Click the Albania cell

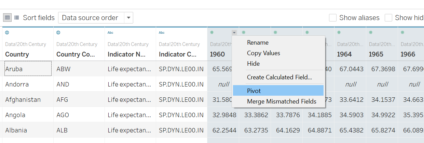pos(28,130)
